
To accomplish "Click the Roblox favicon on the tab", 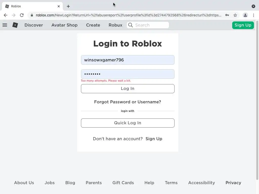I will (x=7, y=6).
